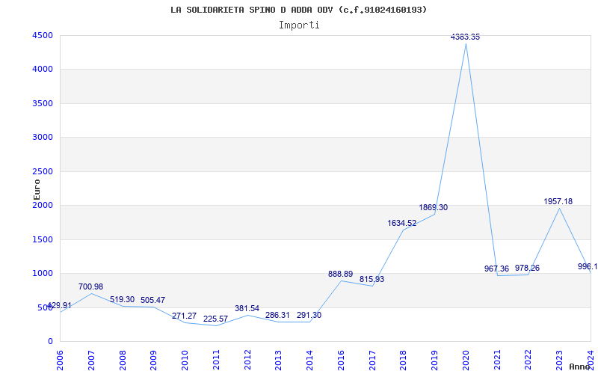Image resolution: width=598 pixels, height=374 pixels.
Task: Click the 225.57 data label
Action: tap(215, 319)
